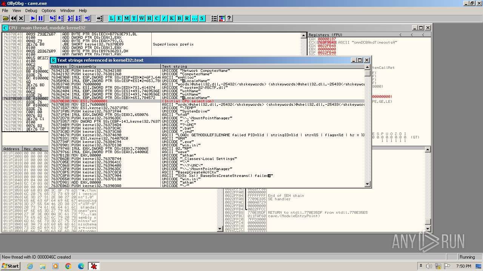The width and height of the screenshot is (483, 271).
Task: Show Threads with T button
Action: (134, 18)
